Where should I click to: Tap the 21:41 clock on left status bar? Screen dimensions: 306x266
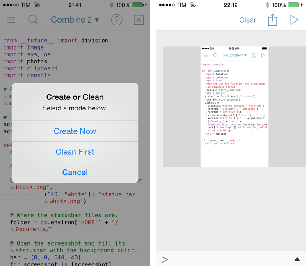click(x=75, y=5)
